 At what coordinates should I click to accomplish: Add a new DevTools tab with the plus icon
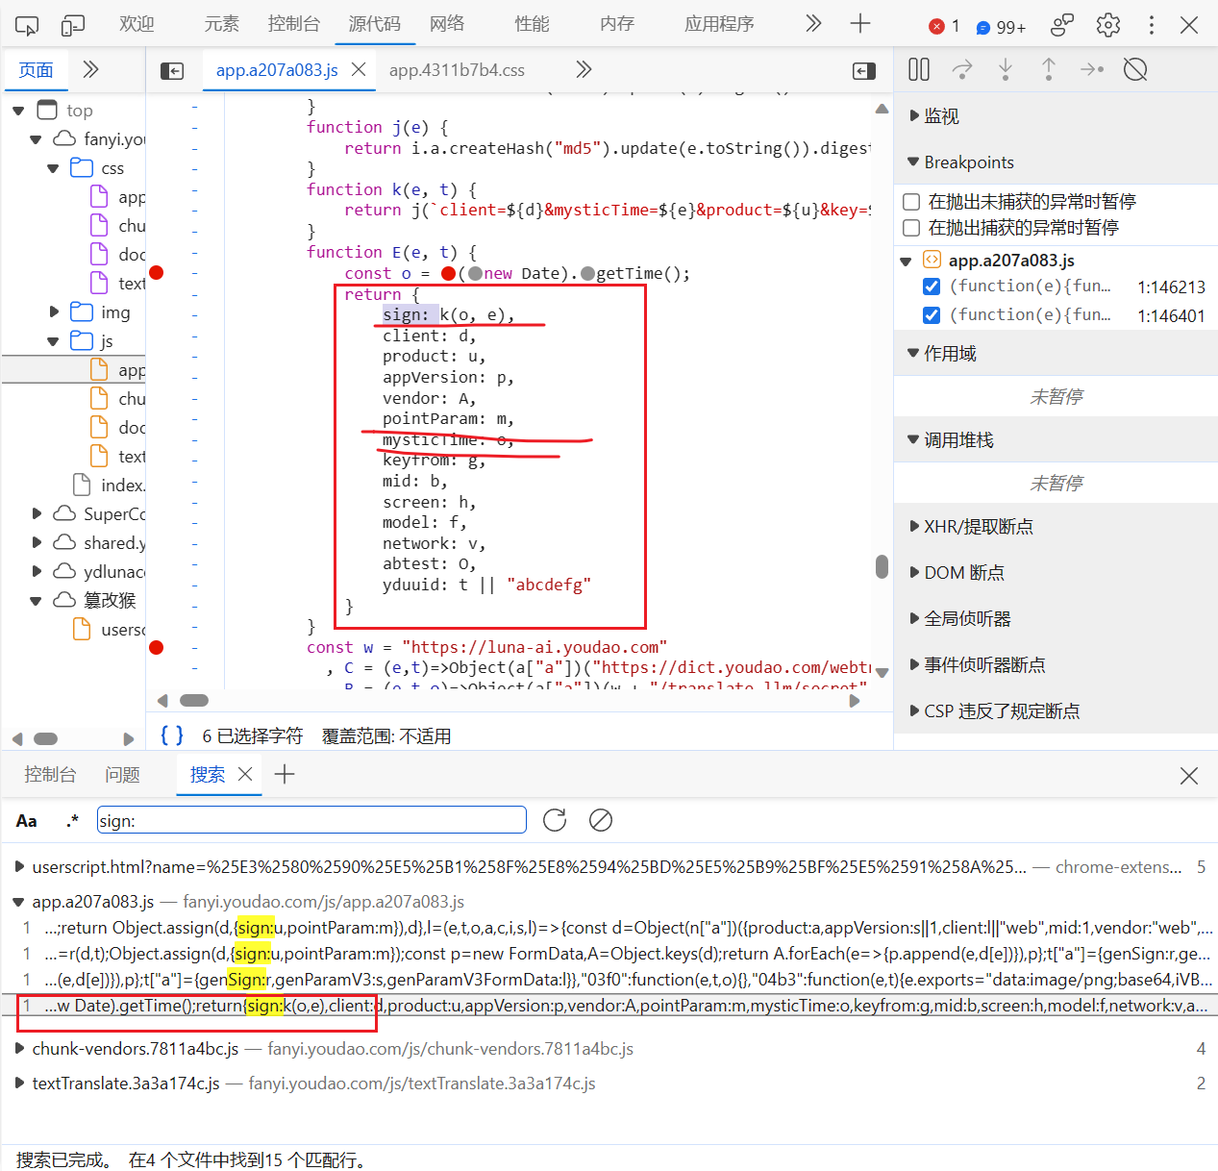(x=860, y=23)
